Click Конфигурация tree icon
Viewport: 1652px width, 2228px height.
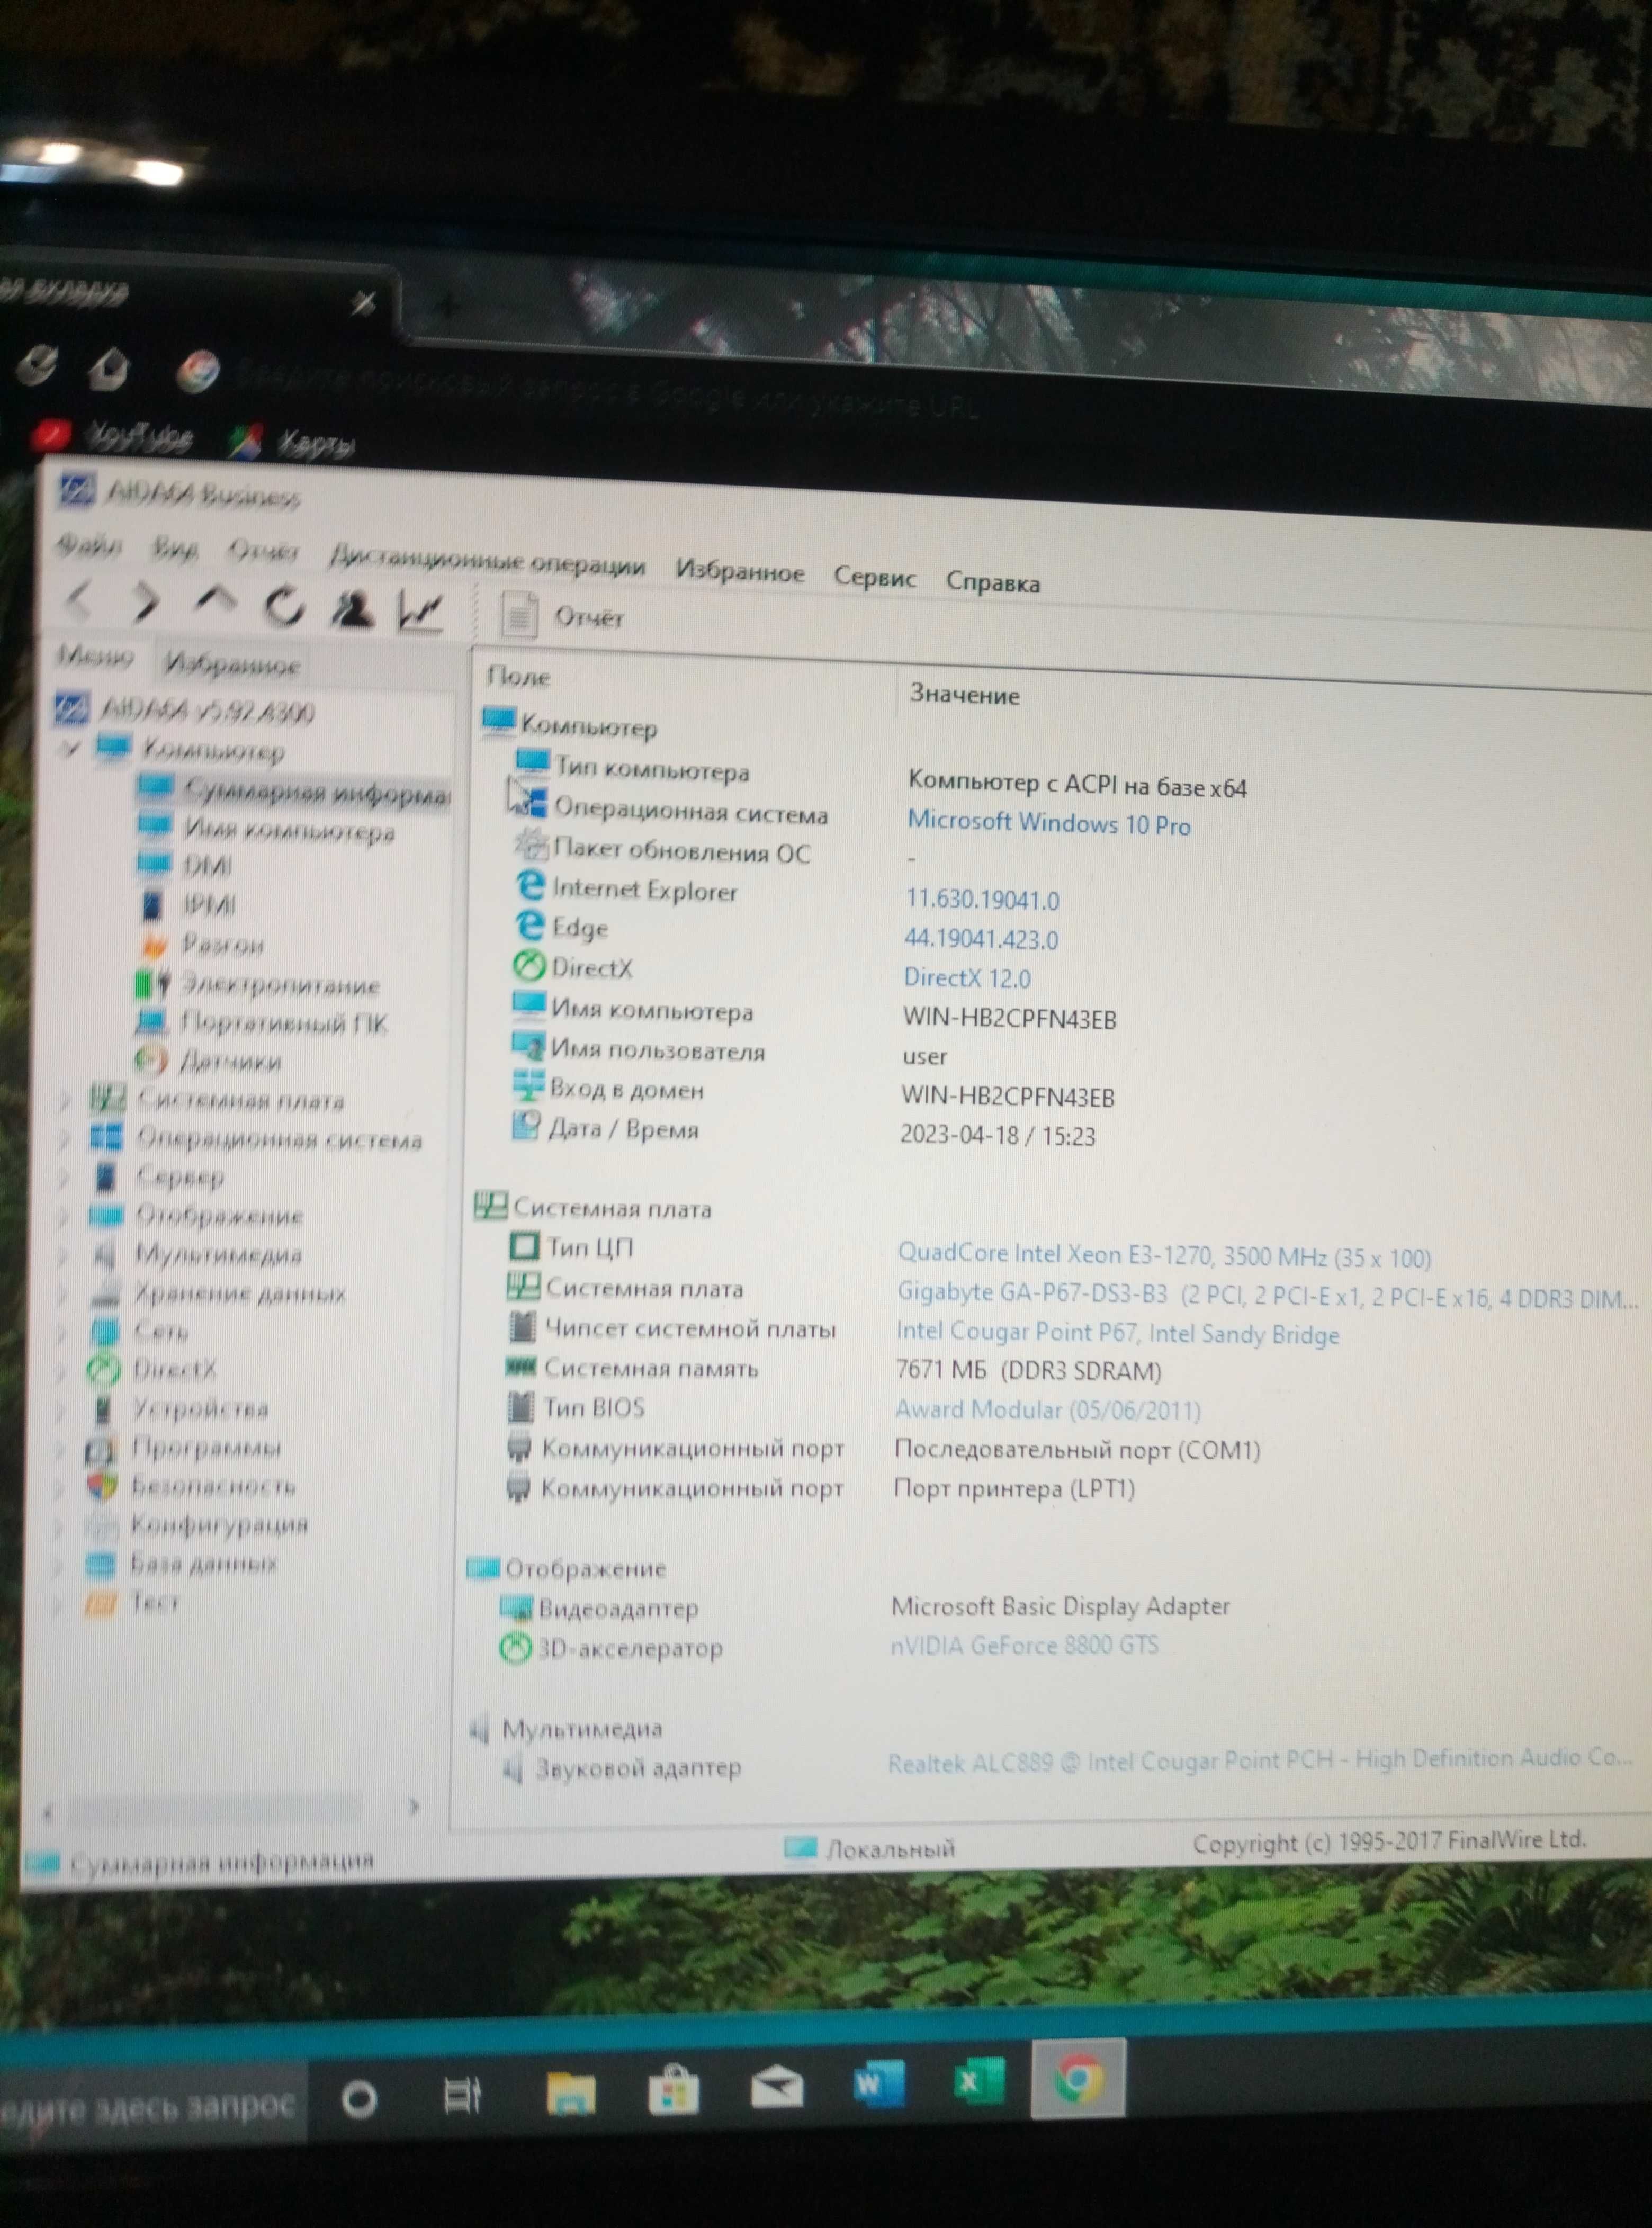101,1525
